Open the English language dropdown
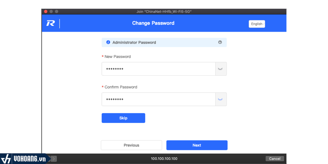328x164 pixels. point(257,24)
